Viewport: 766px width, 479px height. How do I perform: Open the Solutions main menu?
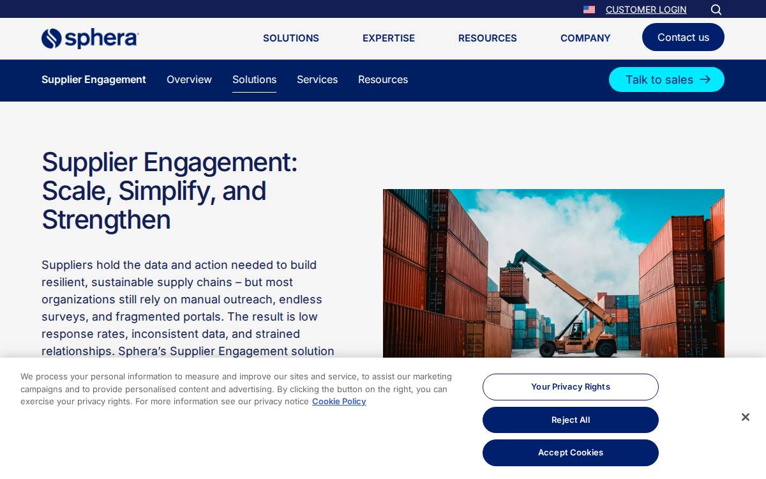(291, 38)
